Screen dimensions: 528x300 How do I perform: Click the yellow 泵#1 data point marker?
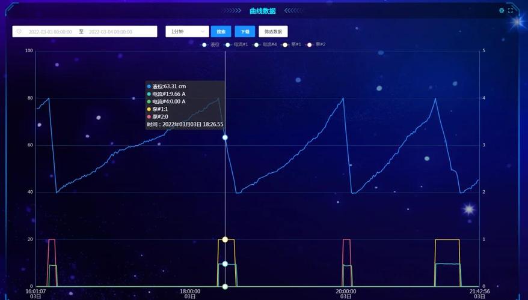coord(225,239)
